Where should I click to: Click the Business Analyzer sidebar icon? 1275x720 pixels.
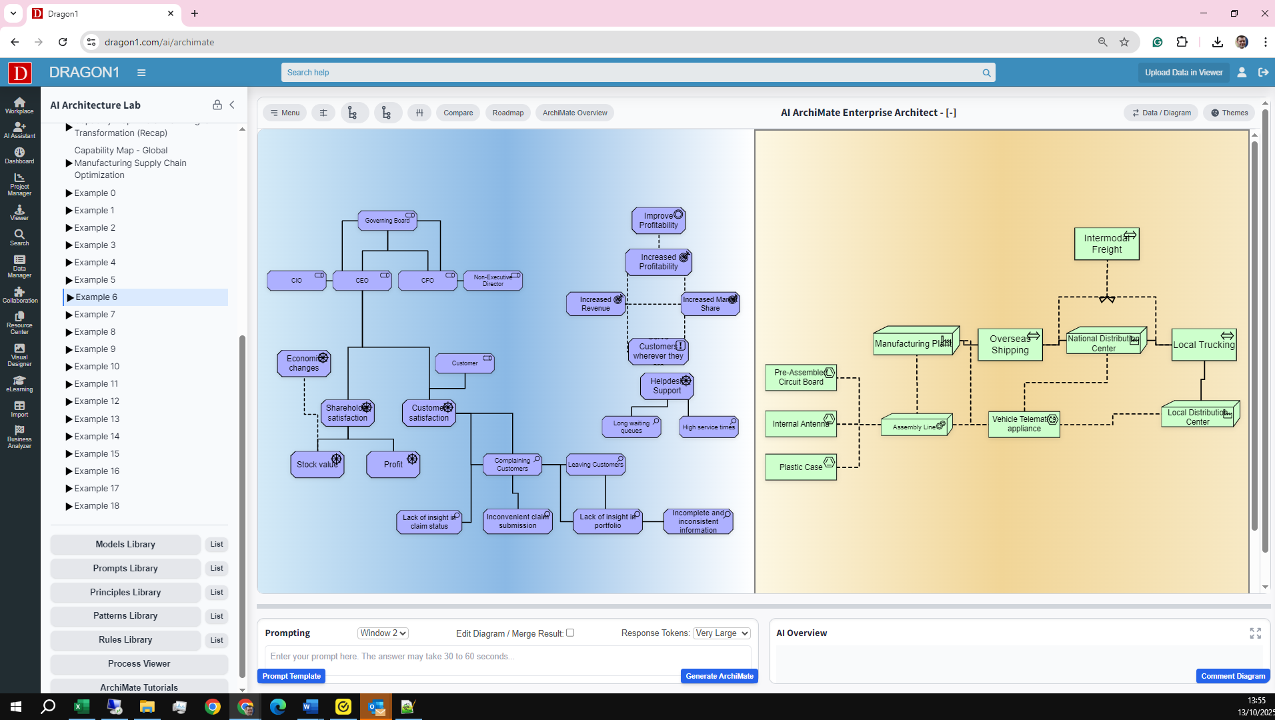19,437
